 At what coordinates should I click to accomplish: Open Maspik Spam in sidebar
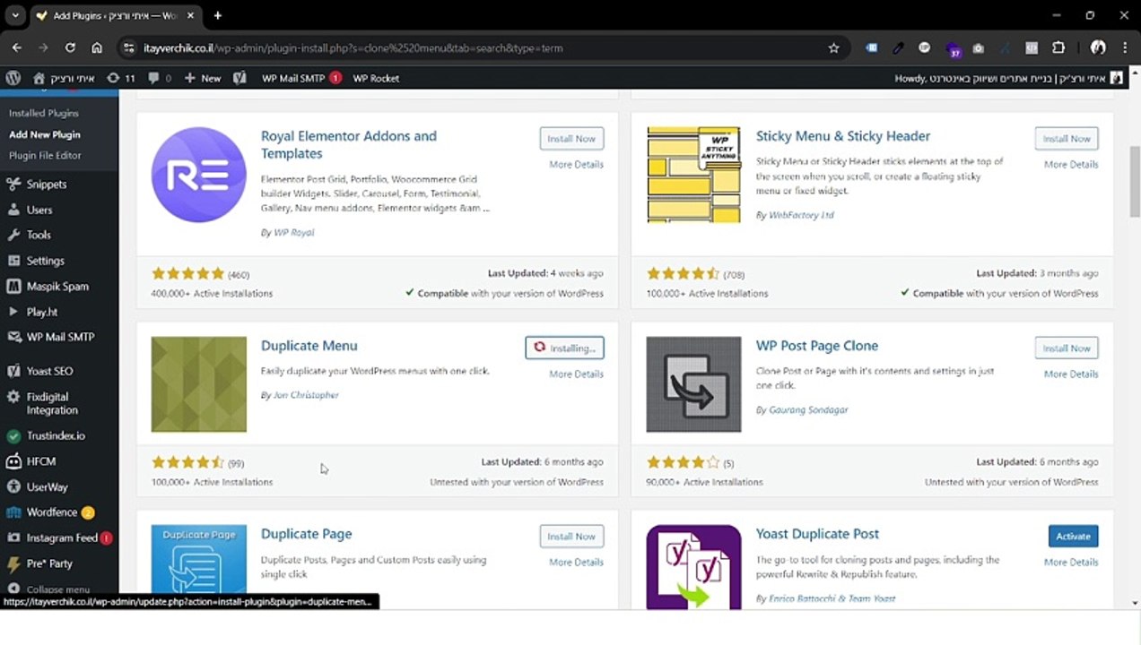(x=57, y=287)
